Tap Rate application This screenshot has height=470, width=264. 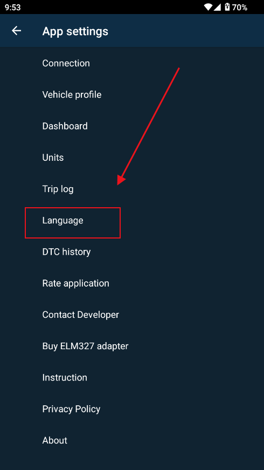coord(132,283)
